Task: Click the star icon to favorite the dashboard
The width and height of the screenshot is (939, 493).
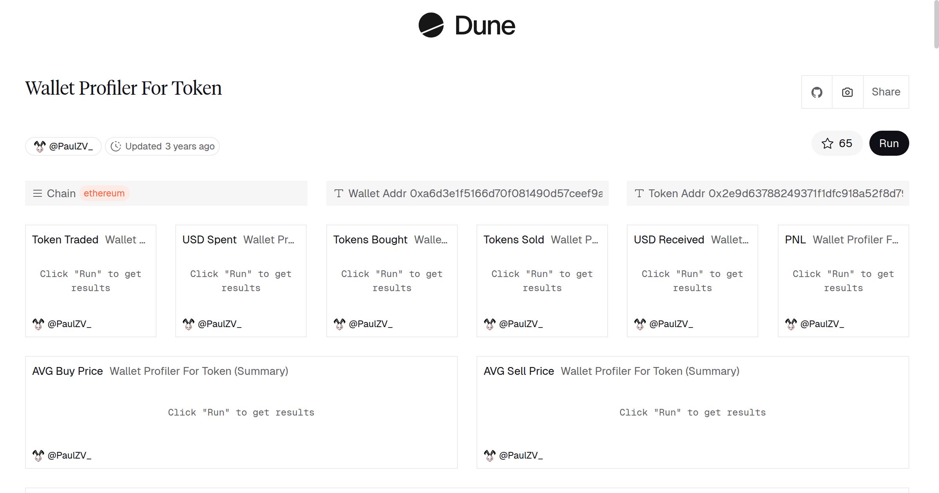Action: point(827,144)
